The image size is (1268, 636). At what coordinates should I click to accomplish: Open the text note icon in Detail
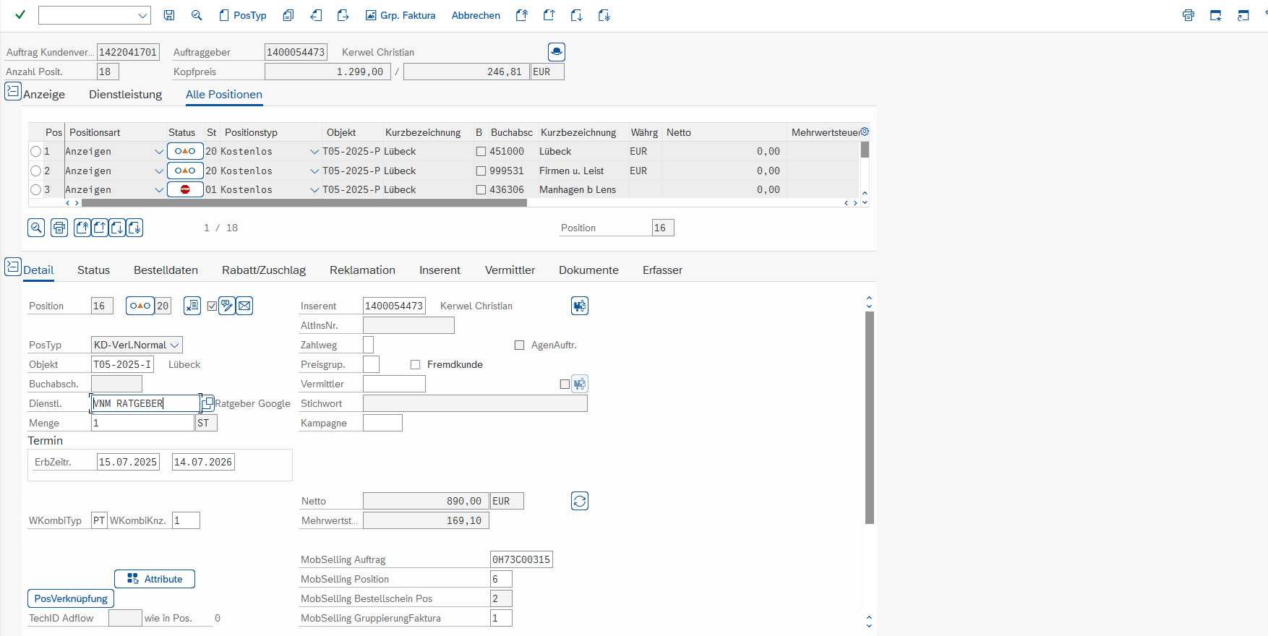[192, 306]
